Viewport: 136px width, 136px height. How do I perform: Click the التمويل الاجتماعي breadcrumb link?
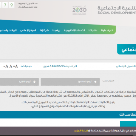click(x=126, y=66)
